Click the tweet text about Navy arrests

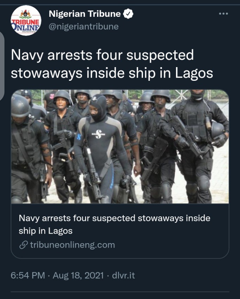112,64
